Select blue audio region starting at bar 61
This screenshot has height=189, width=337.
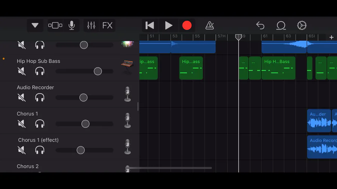pos(284,47)
